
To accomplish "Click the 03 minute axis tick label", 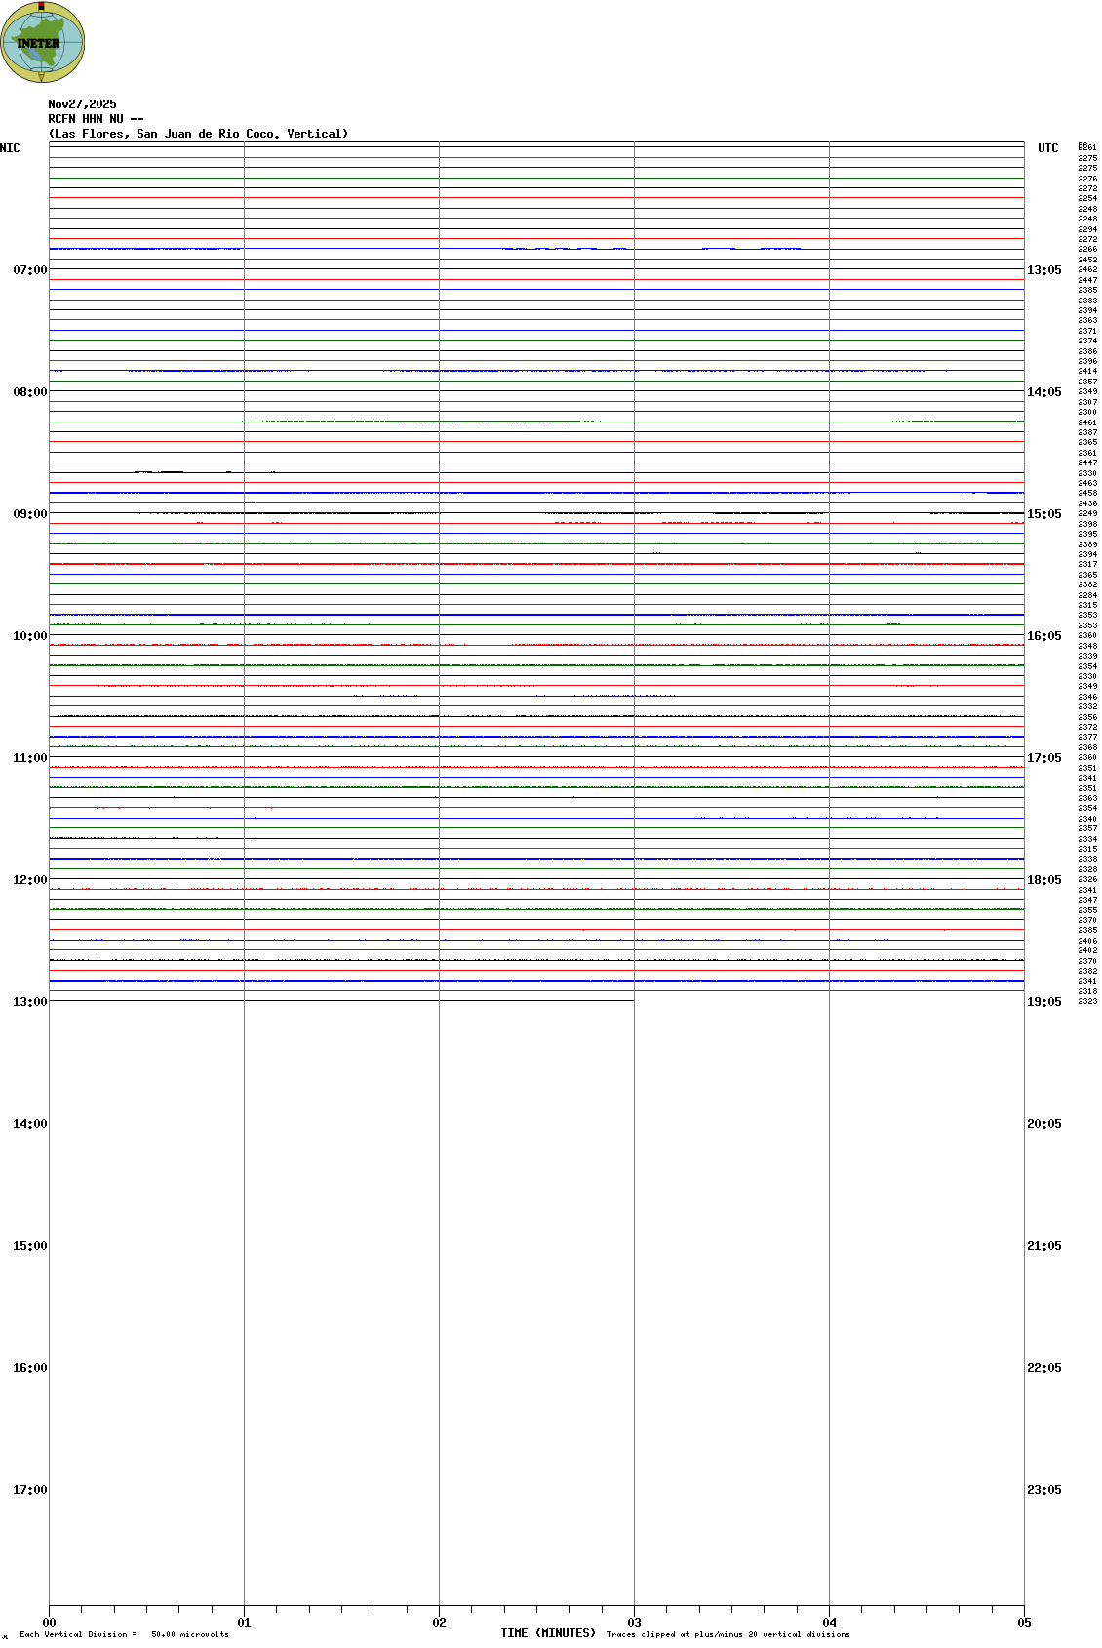I will pyautogui.click(x=634, y=1623).
